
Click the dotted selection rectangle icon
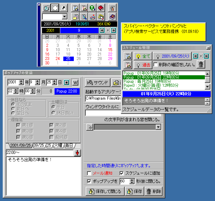[x=55, y=8]
